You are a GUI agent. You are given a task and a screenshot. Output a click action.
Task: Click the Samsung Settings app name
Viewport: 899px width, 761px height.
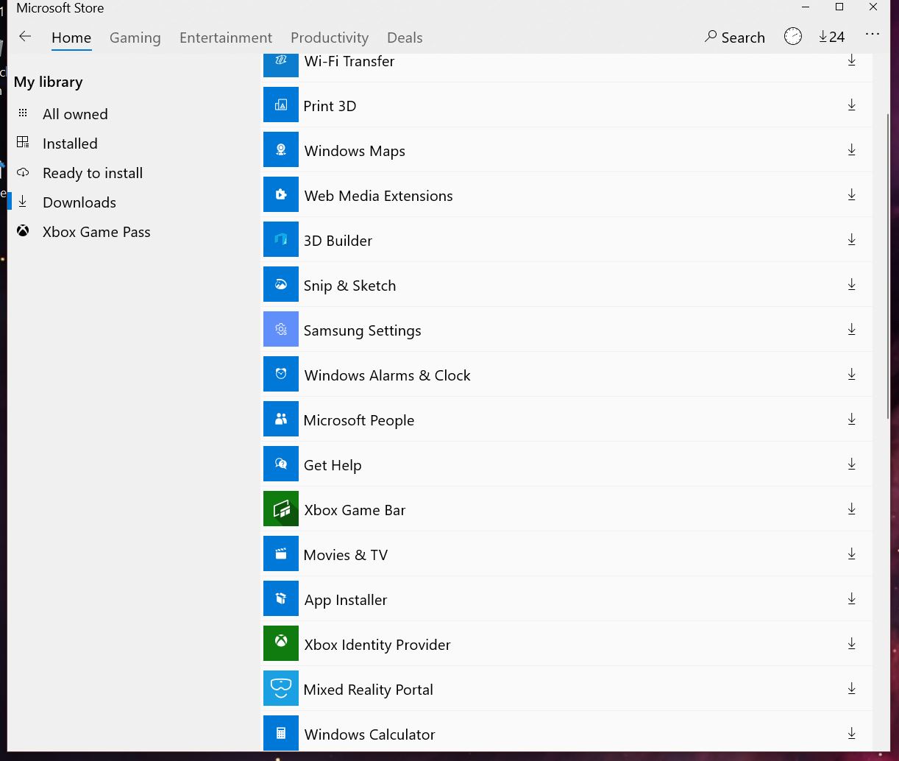pyautogui.click(x=362, y=330)
